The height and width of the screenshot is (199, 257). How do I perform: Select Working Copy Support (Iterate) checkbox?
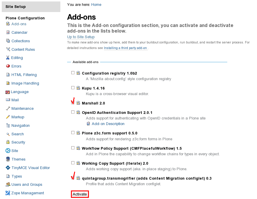tap(73, 163)
